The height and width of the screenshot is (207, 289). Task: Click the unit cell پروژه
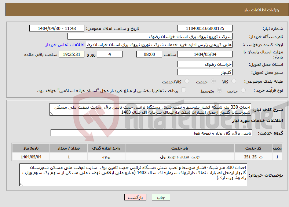point(106,157)
